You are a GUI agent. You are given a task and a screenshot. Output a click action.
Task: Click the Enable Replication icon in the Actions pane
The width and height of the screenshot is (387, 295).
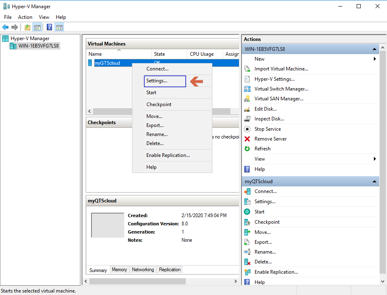247,272
